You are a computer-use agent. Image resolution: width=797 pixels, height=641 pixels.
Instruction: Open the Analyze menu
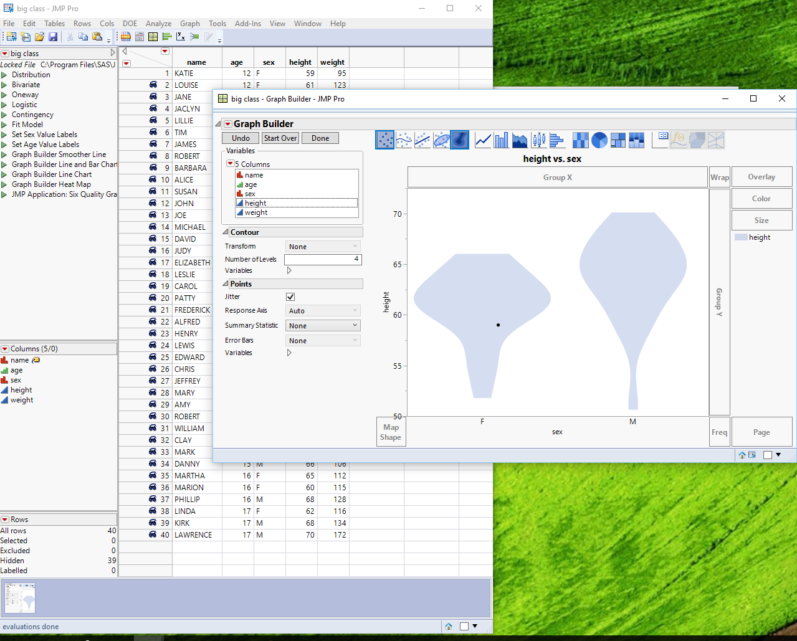point(158,24)
